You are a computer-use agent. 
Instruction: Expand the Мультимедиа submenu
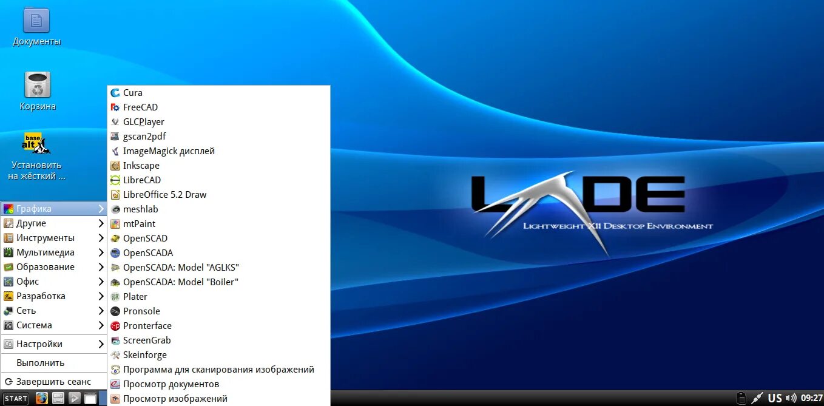[x=53, y=252]
